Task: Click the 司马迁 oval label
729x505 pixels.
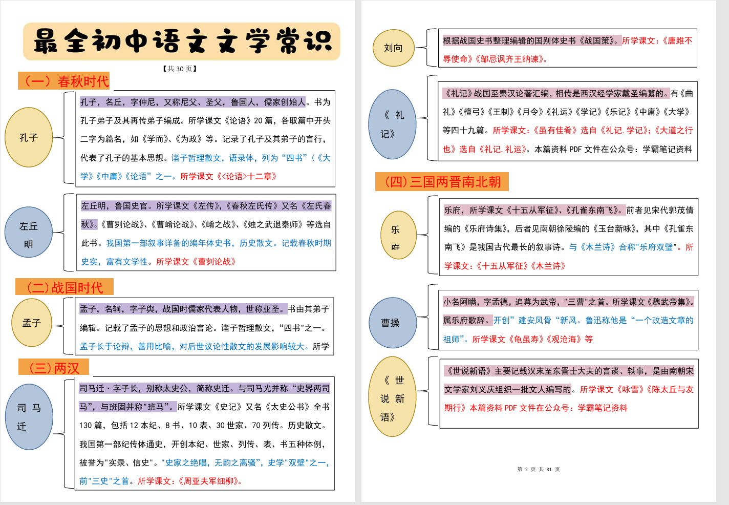Action: 29,417
